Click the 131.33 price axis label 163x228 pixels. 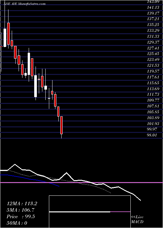click(x=154, y=36)
